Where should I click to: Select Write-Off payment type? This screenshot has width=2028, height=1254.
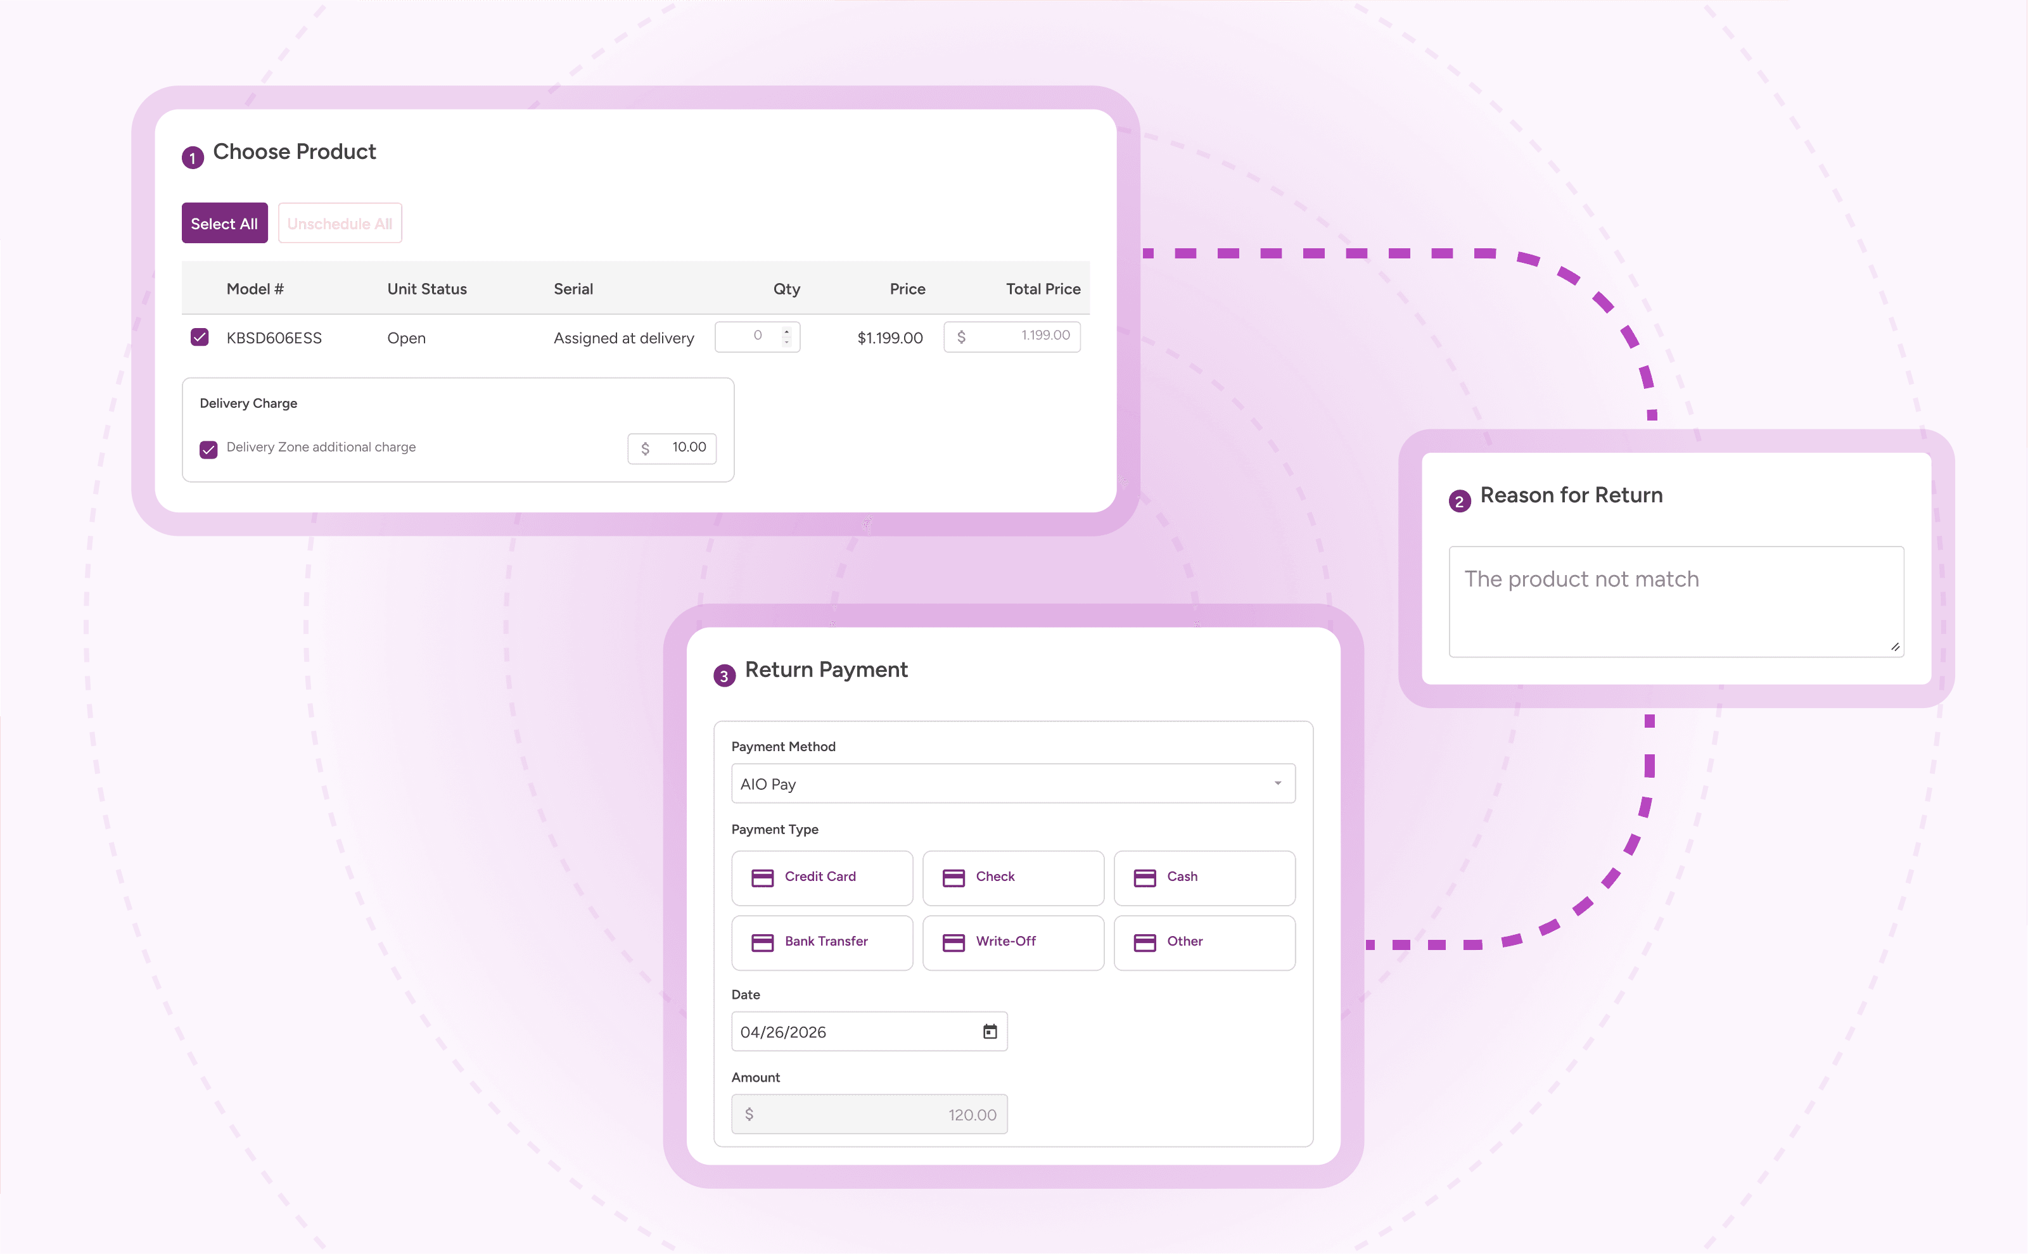click(1013, 942)
